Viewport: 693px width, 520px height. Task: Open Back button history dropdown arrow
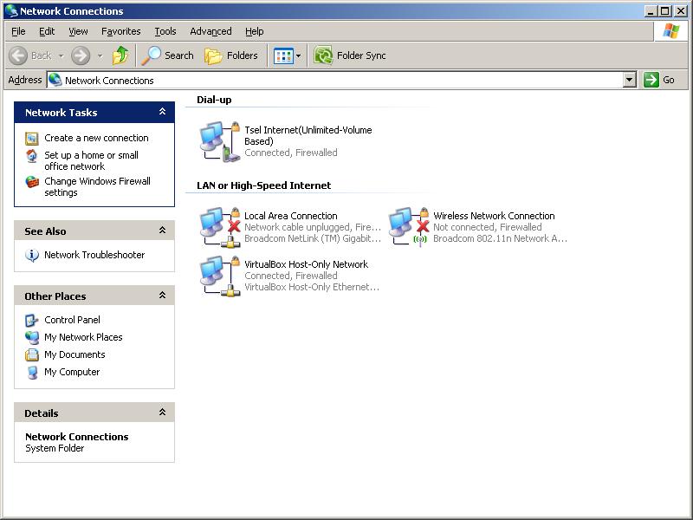[x=61, y=55]
